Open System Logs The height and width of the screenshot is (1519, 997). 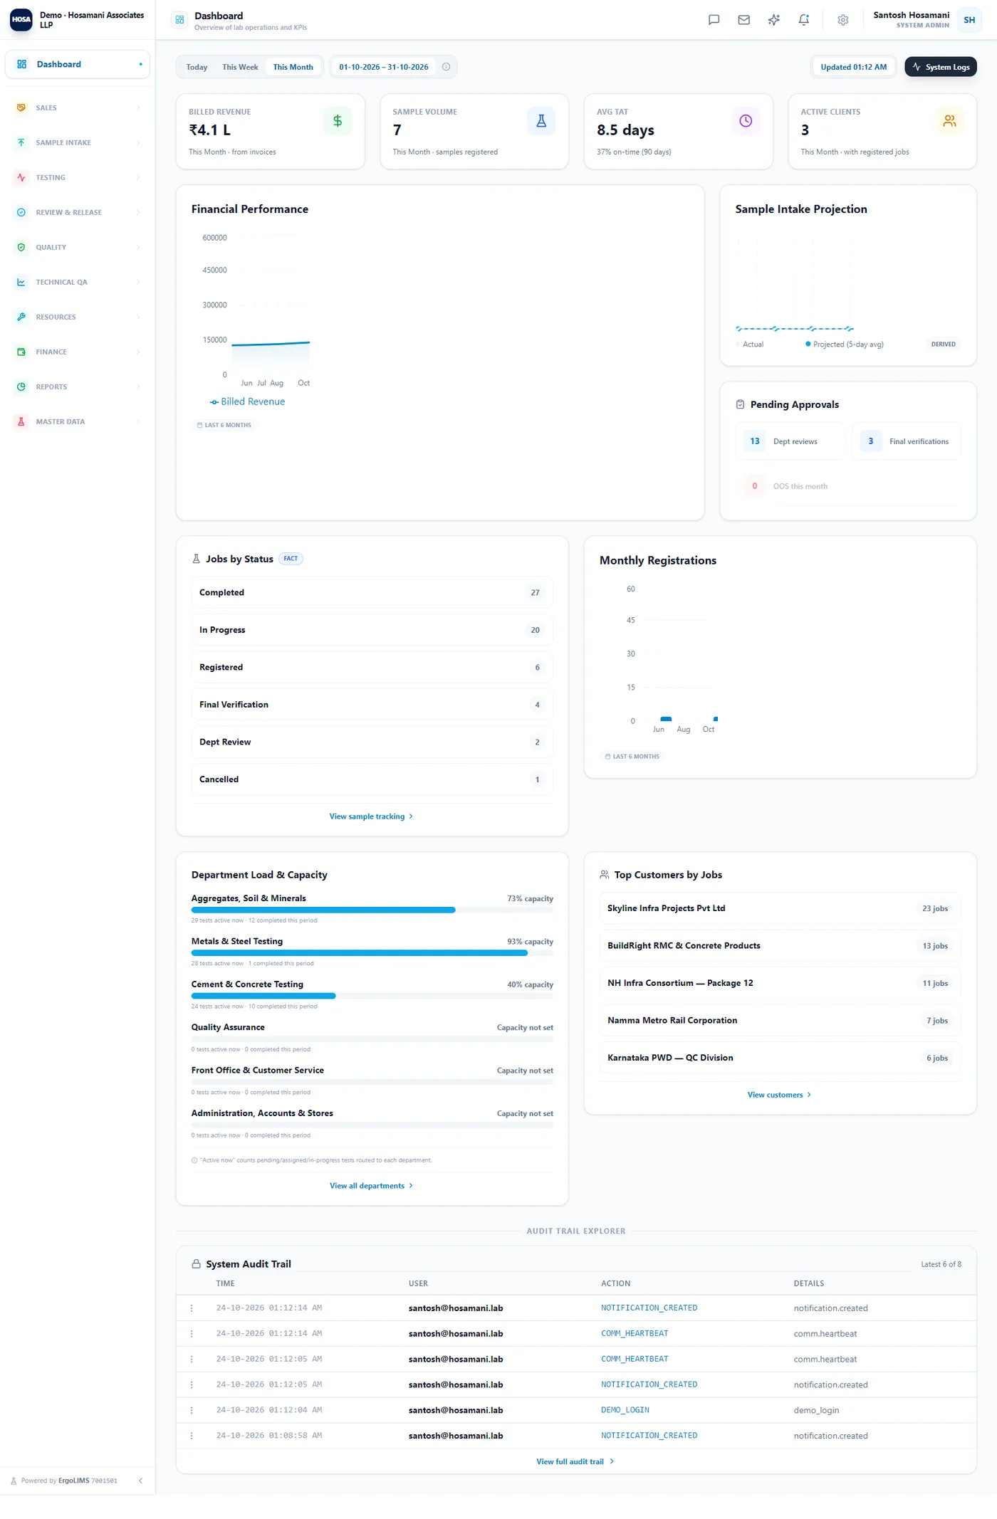pyautogui.click(x=940, y=67)
